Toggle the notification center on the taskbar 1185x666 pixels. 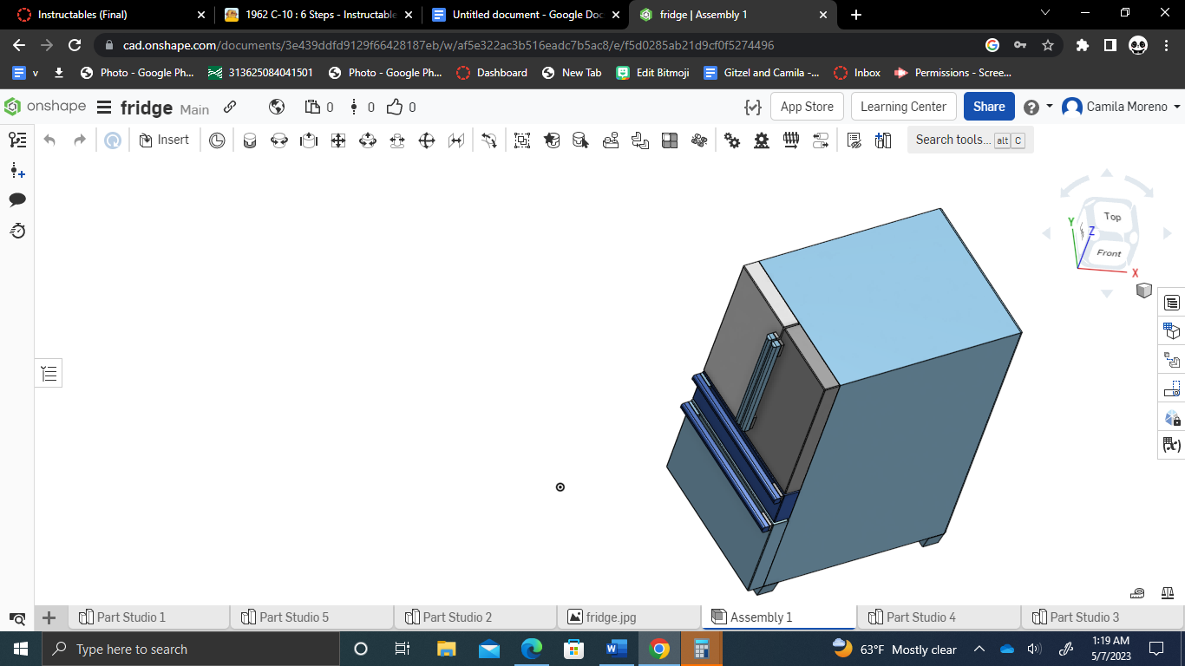1156,649
